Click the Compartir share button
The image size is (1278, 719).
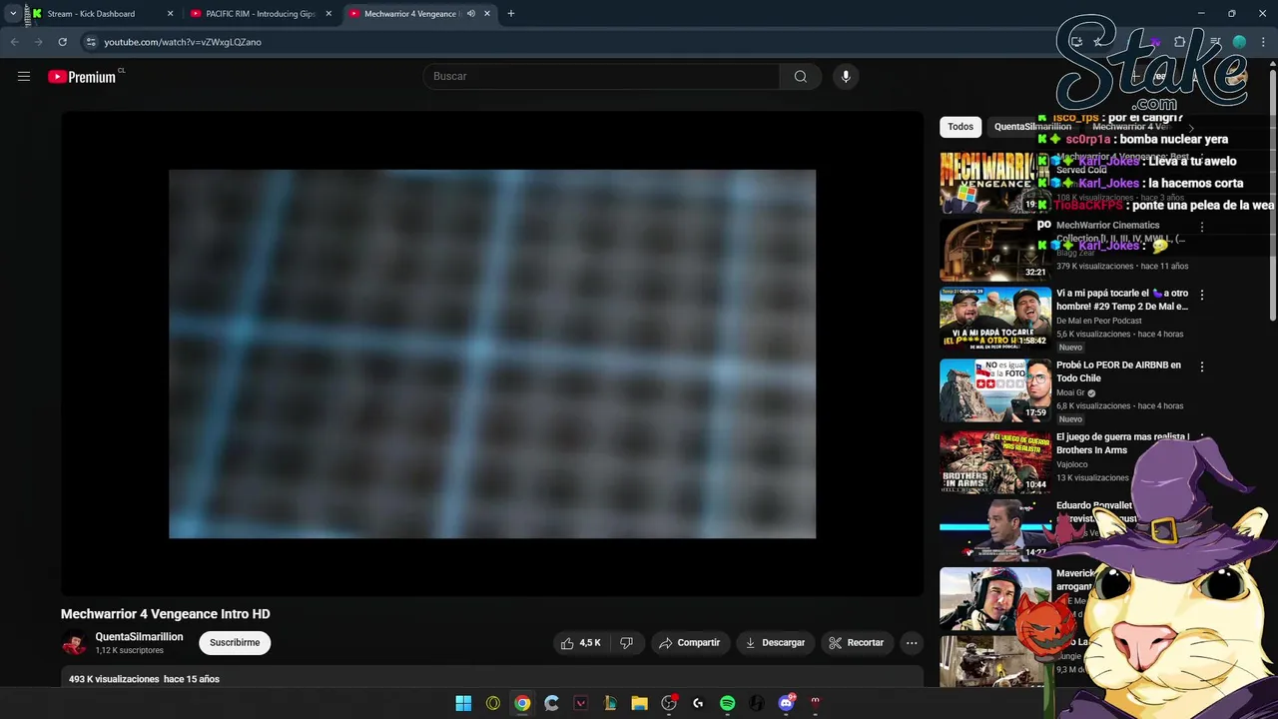[689, 643]
